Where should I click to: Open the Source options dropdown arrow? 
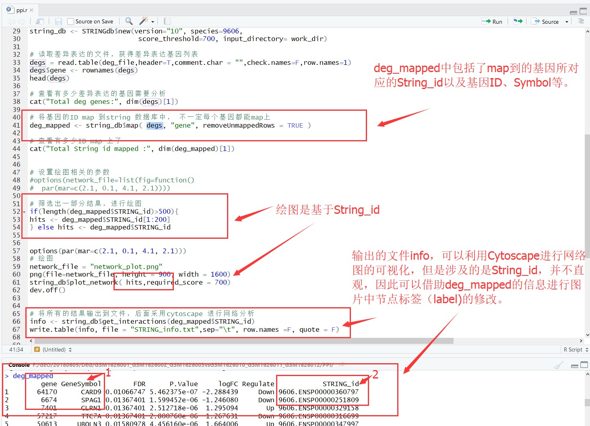pos(567,22)
